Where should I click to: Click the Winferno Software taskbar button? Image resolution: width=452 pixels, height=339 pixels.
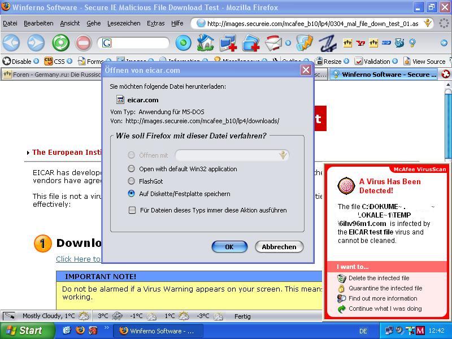tap(158, 331)
